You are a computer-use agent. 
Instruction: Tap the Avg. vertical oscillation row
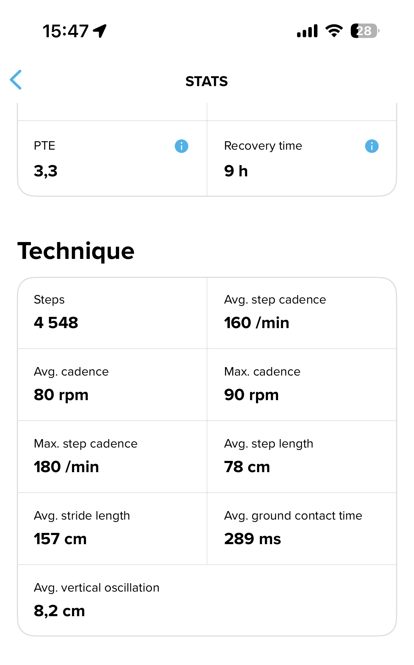pos(207,600)
